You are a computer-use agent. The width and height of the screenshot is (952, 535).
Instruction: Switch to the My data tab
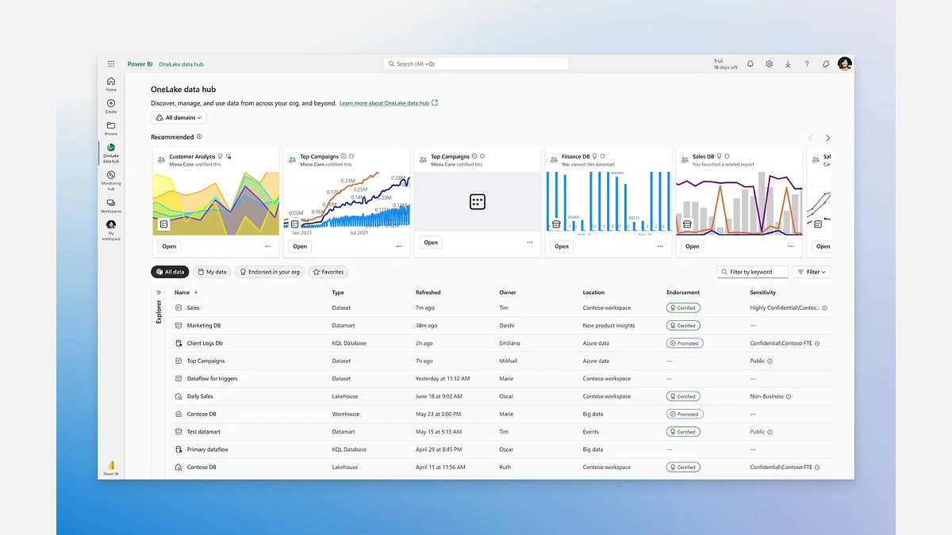(x=212, y=272)
